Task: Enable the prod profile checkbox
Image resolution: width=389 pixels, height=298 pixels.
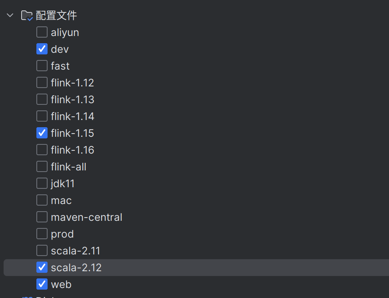Action: pyautogui.click(x=42, y=234)
